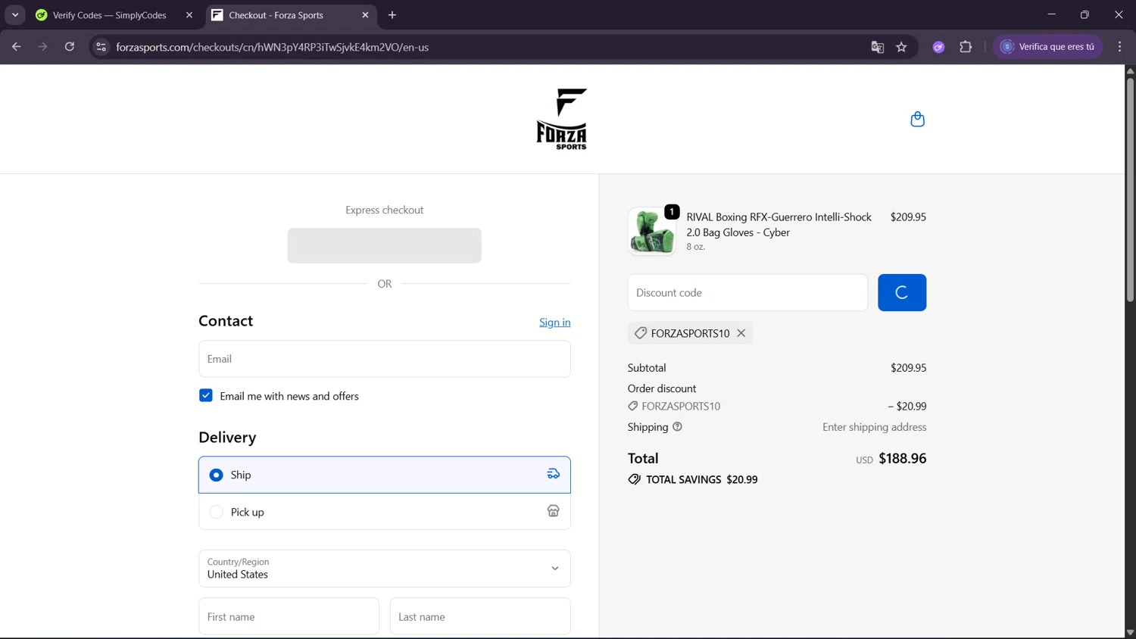Select the Ship delivery radio button
Image resolution: width=1136 pixels, height=639 pixels.
pos(216,475)
